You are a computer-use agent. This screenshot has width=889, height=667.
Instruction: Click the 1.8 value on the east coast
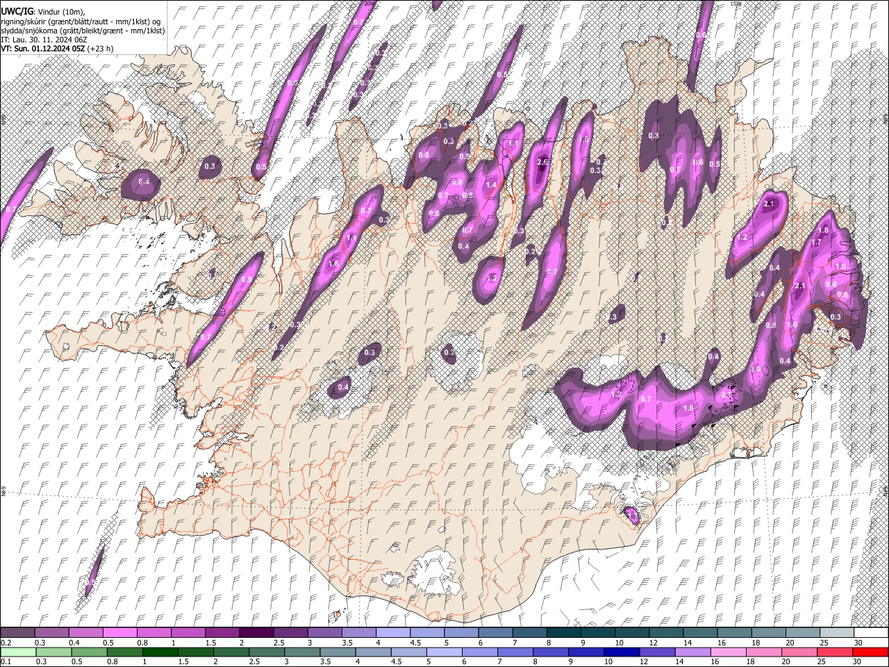click(824, 231)
